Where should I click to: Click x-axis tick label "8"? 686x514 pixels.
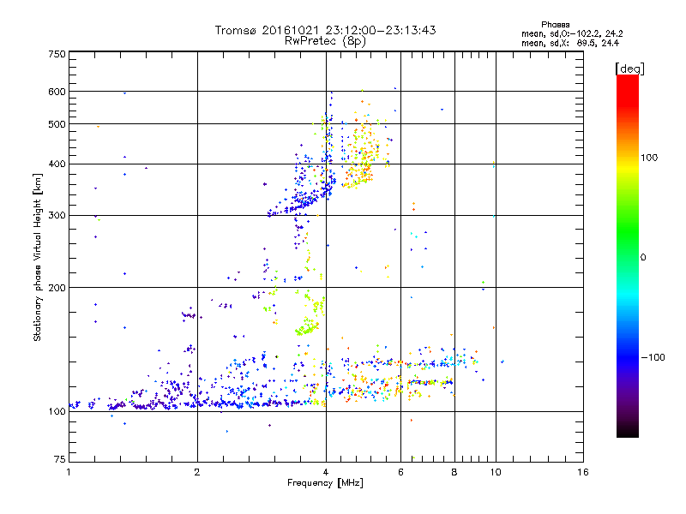[x=454, y=472]
